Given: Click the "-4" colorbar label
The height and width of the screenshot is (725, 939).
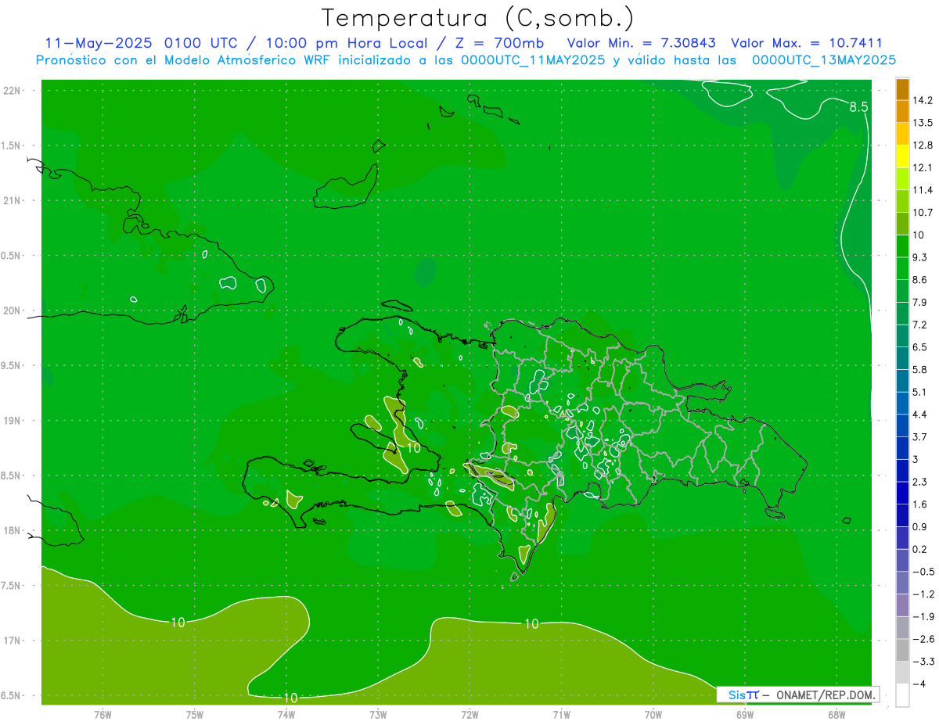Looking at the screenshot, I should point(919,684).
